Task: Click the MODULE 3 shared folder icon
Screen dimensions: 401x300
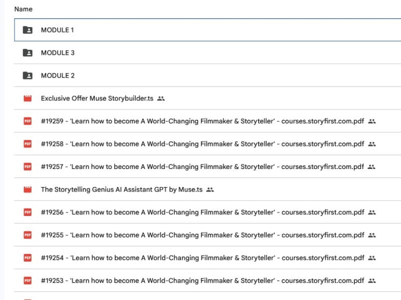Action: point(28,53)
